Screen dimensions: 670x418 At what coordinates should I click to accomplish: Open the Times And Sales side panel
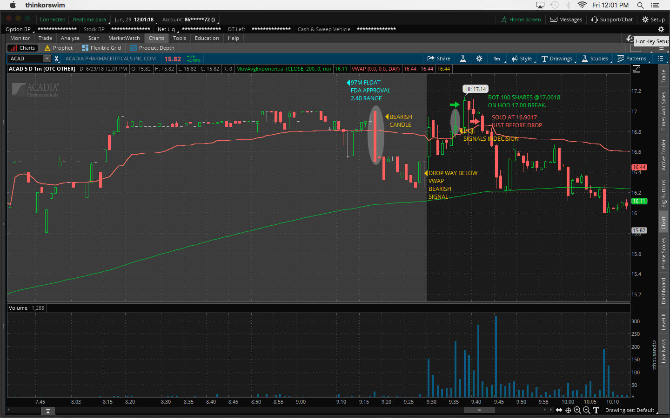point(663,111)
